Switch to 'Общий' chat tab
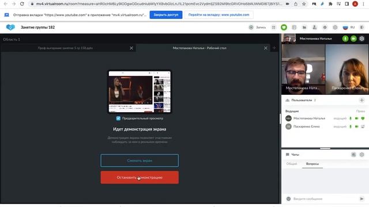Viewport: 369px width, 207px height. click(292, 164)
